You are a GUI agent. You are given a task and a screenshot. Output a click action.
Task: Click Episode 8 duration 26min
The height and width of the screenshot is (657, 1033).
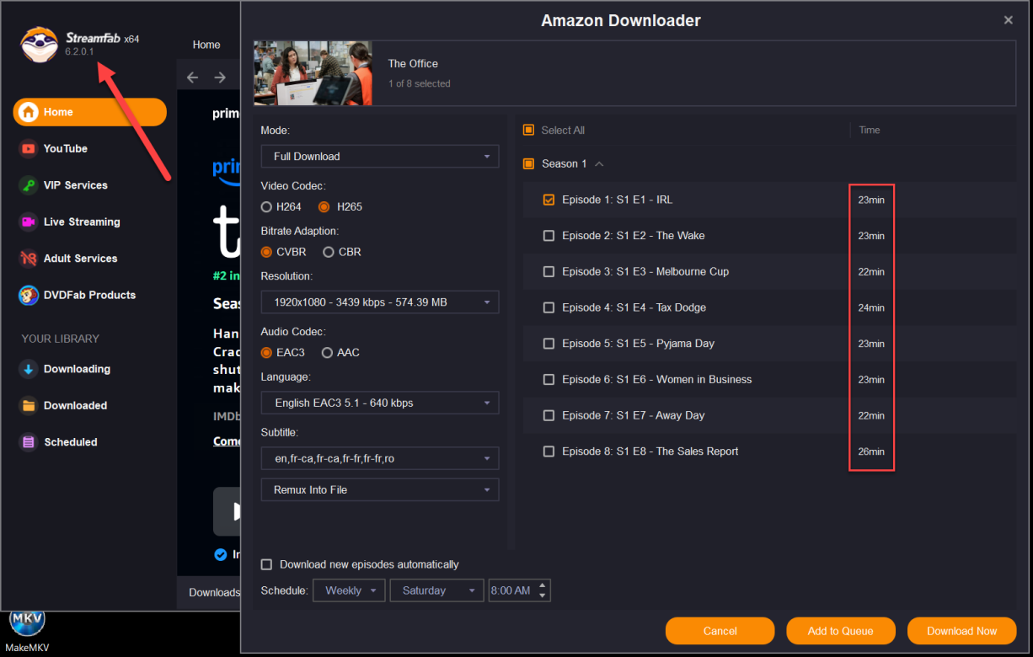tap(871, 451)
